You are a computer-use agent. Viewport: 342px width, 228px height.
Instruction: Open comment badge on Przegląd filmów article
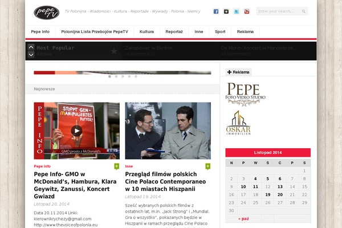click(x=208, y=166)
